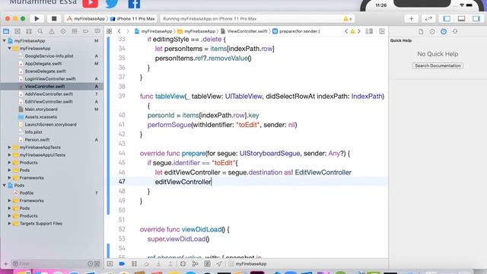Toggle recent files filter in navigator

[x=90, y=264]
